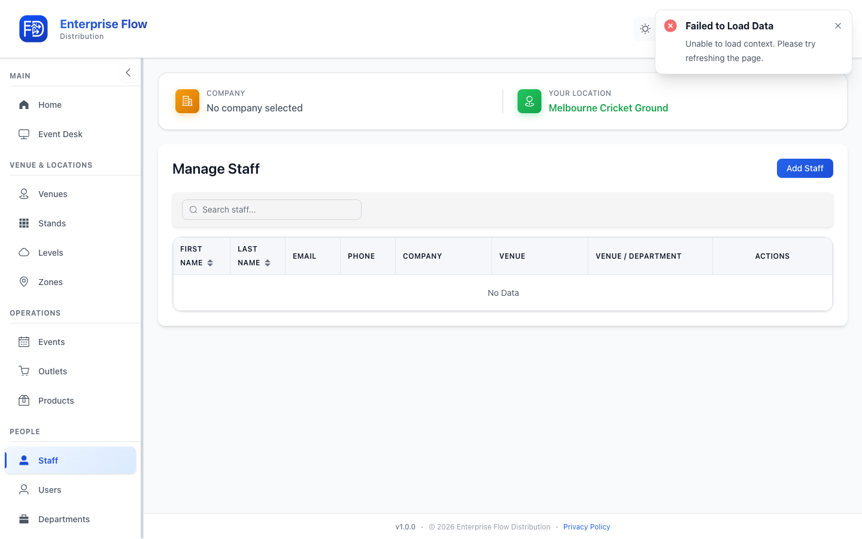
Task: Open the Privacy Policy link
Action: pos(587,527)
